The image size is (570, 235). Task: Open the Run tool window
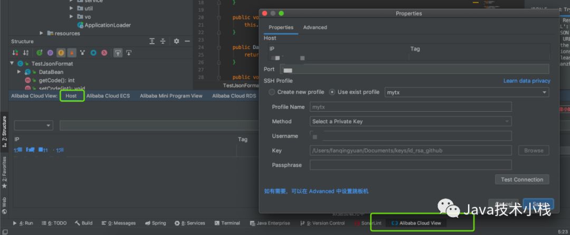23,223
